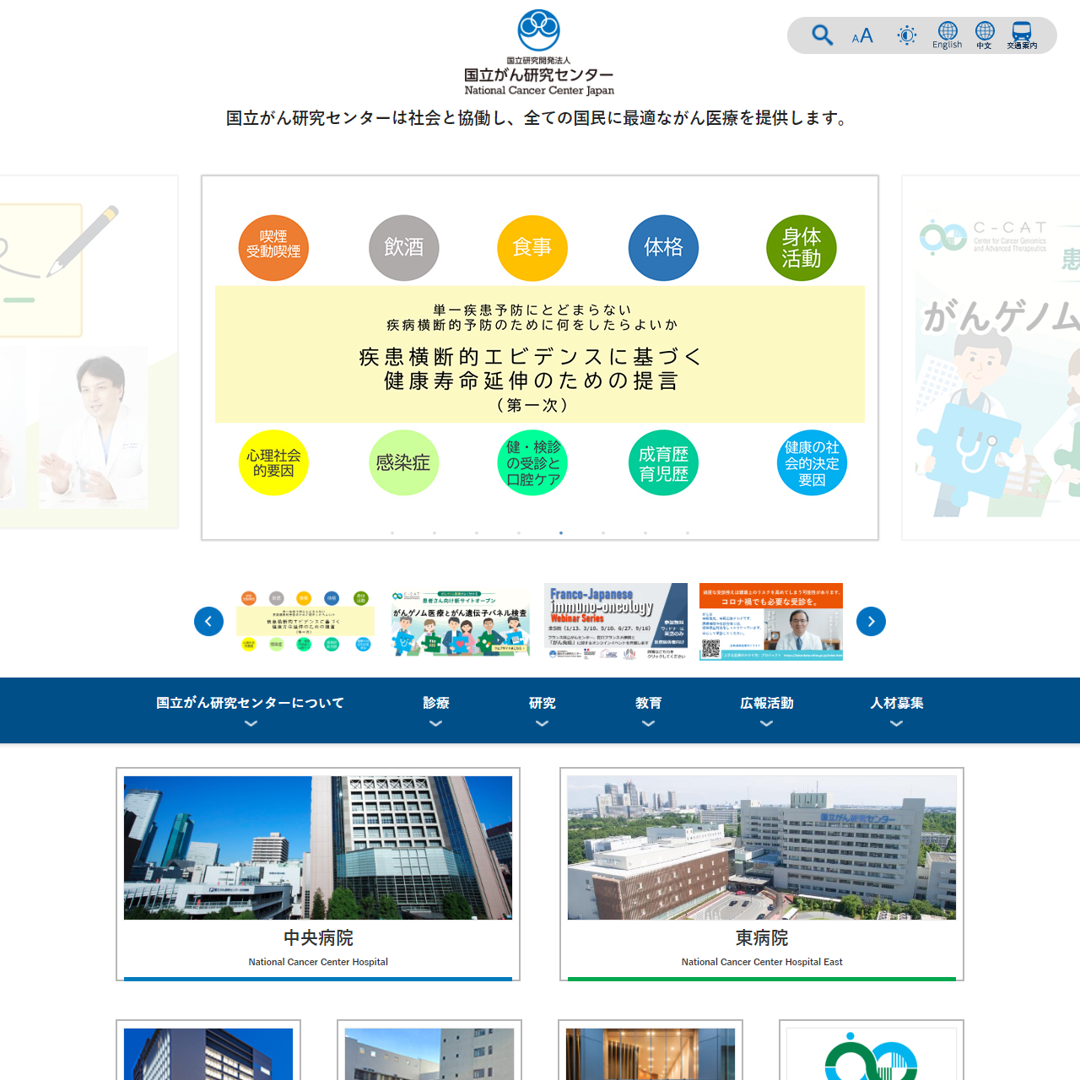Click the active blue carousel pagination dot
The height and width of the screenshot is (1080, 1080).
(561, 533)
